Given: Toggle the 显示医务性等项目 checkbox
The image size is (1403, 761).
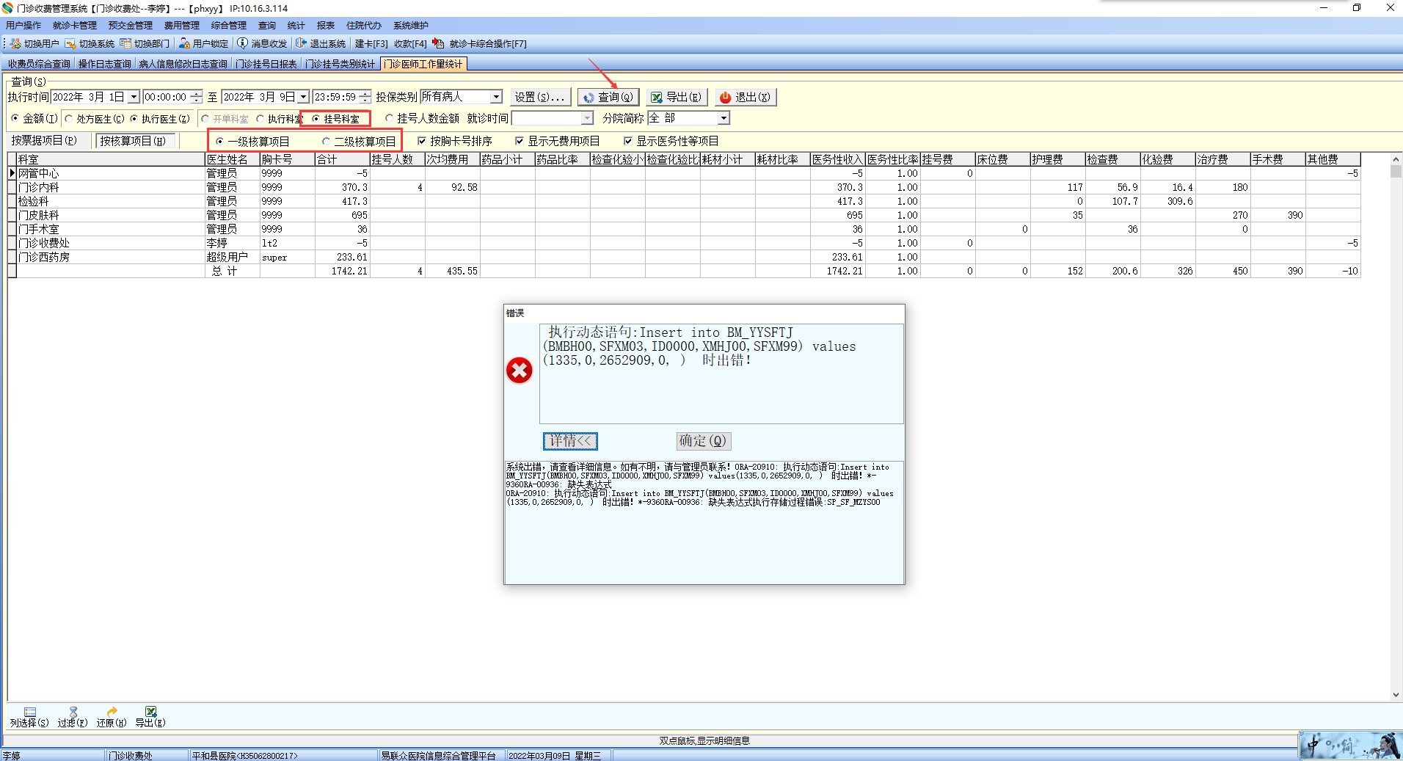Looking at the screenshot, I should point(628,141).
